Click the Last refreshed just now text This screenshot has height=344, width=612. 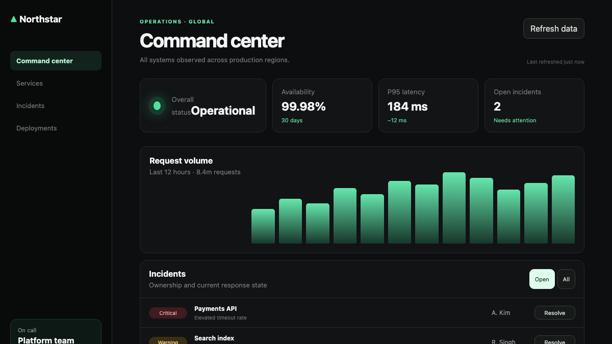click(555, 62)
